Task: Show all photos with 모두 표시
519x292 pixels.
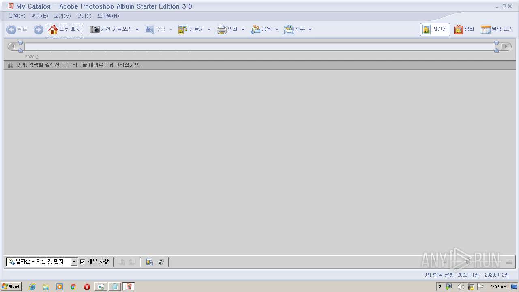Action: pyautogui.click(x=65, y=29)
